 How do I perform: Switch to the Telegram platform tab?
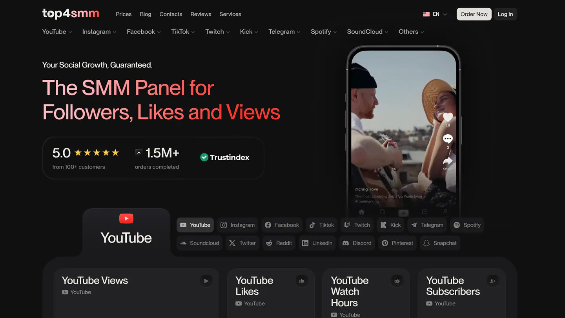tap(427, 225)
